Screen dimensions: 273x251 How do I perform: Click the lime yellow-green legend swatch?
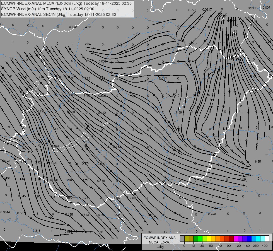click(205, 238)
